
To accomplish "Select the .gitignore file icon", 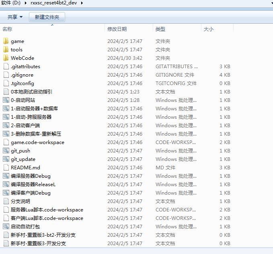I will pyautogui.click(x=6, y=75).
